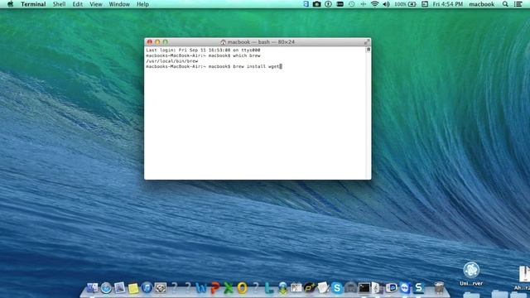The width and height of the screenshot is (530, 298).
Task: Zoom Terminal window with the green button
Action: pos(166,42)
